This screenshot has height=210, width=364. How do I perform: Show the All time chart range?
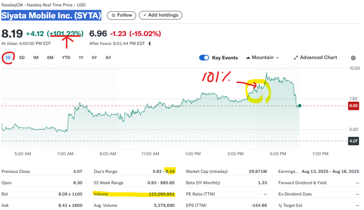[x=108, y=57]
